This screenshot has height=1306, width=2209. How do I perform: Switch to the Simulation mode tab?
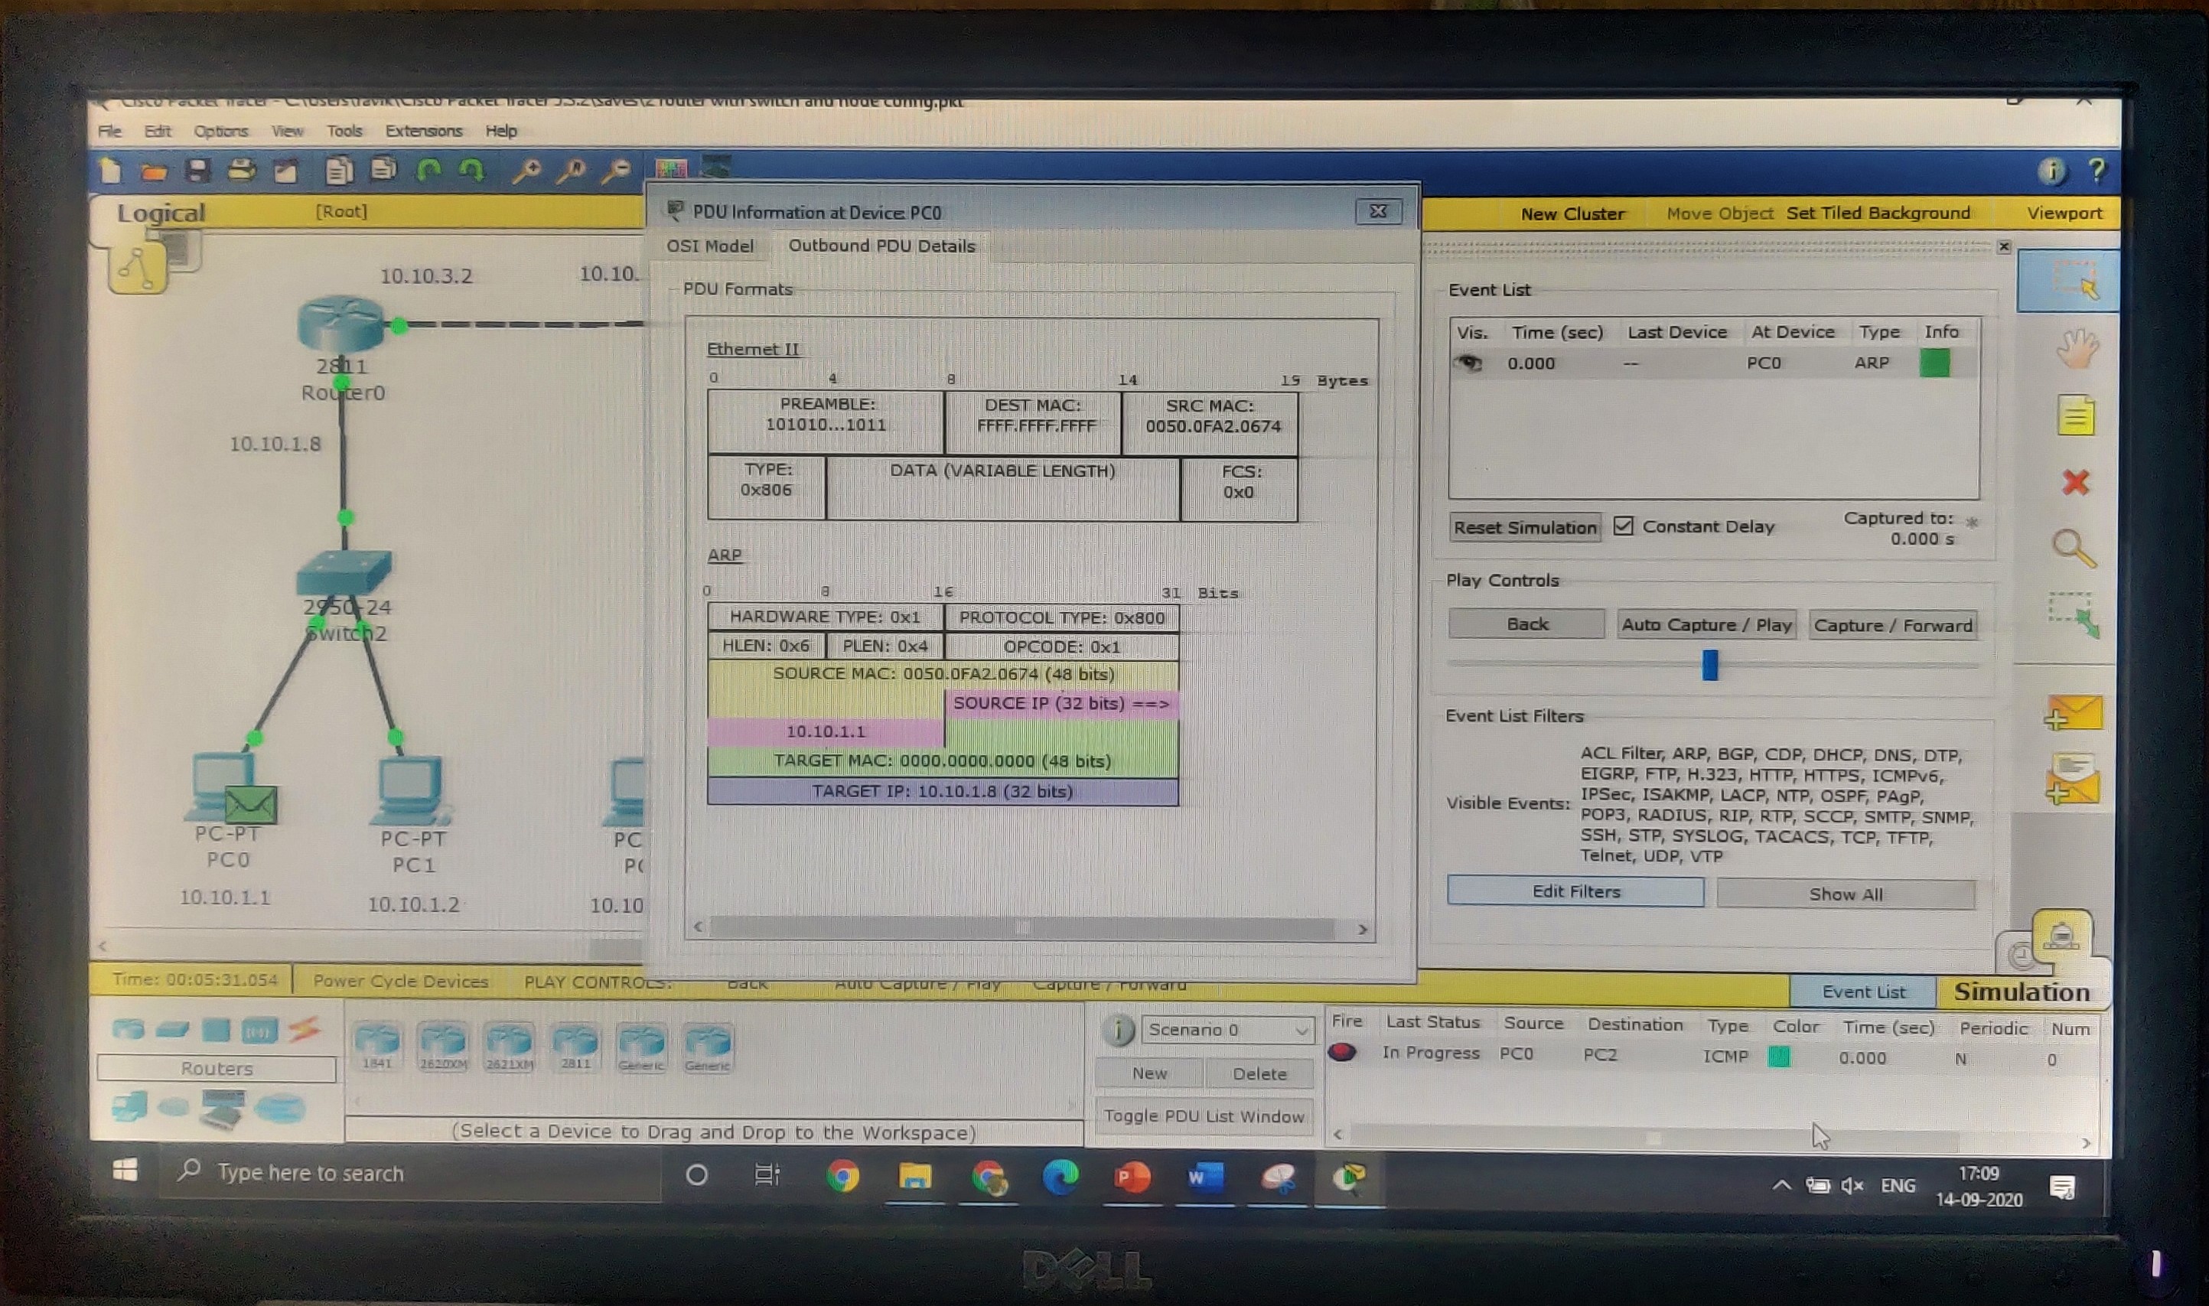point(2022,992)
